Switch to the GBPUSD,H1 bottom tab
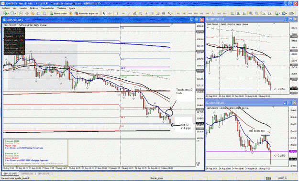 pos(27,173)
